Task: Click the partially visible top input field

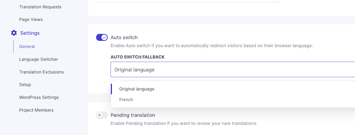Action: pos(188,1)
